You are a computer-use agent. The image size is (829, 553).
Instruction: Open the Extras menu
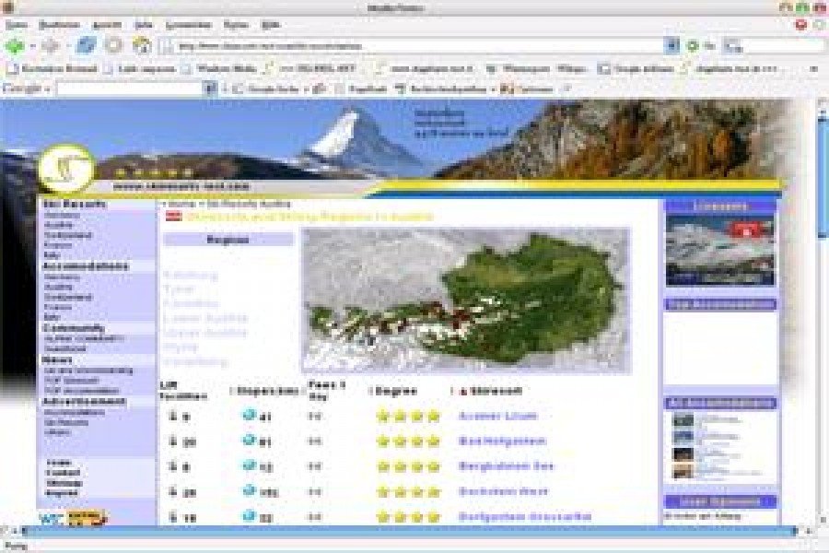236,25
